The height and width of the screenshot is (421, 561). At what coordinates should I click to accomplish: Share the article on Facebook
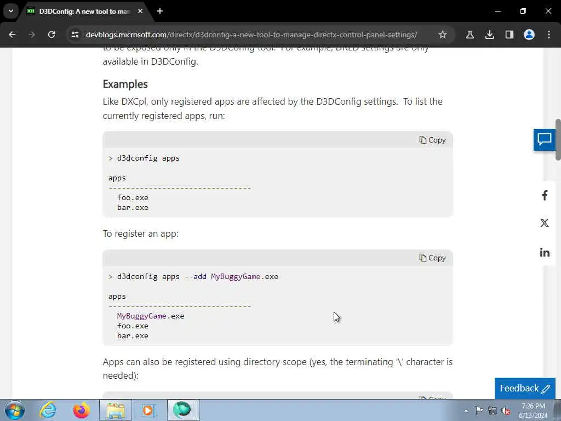click(544, 196)
